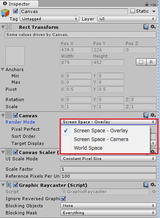Click the Inspector lock icon
Viewport: 160px width, 218px height.
[x=147, y=4]
